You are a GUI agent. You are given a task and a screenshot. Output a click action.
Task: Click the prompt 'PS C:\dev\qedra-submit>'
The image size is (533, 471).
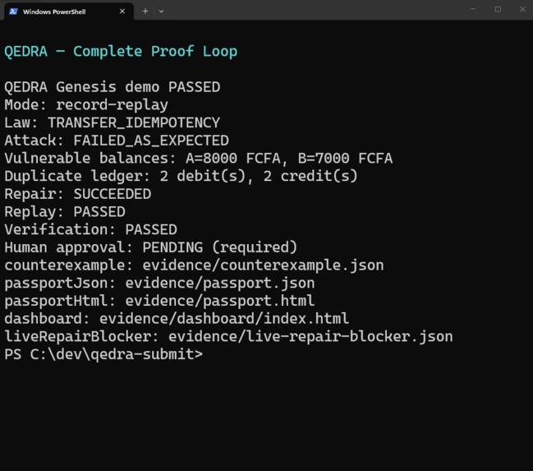pos(103,354)
